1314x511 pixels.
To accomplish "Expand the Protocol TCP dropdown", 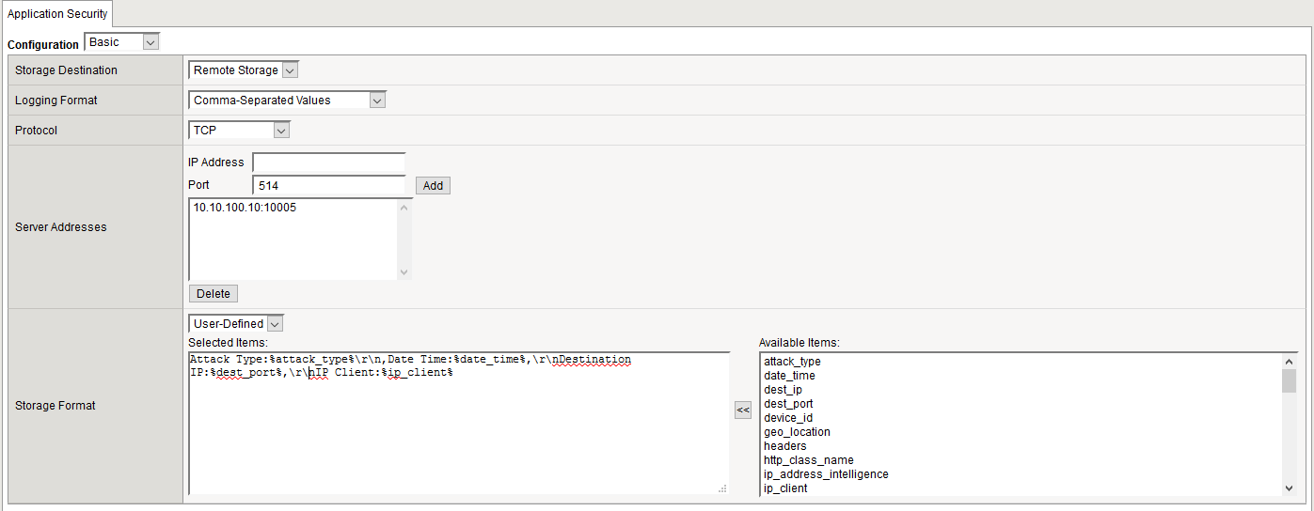I will click(239, 131).
